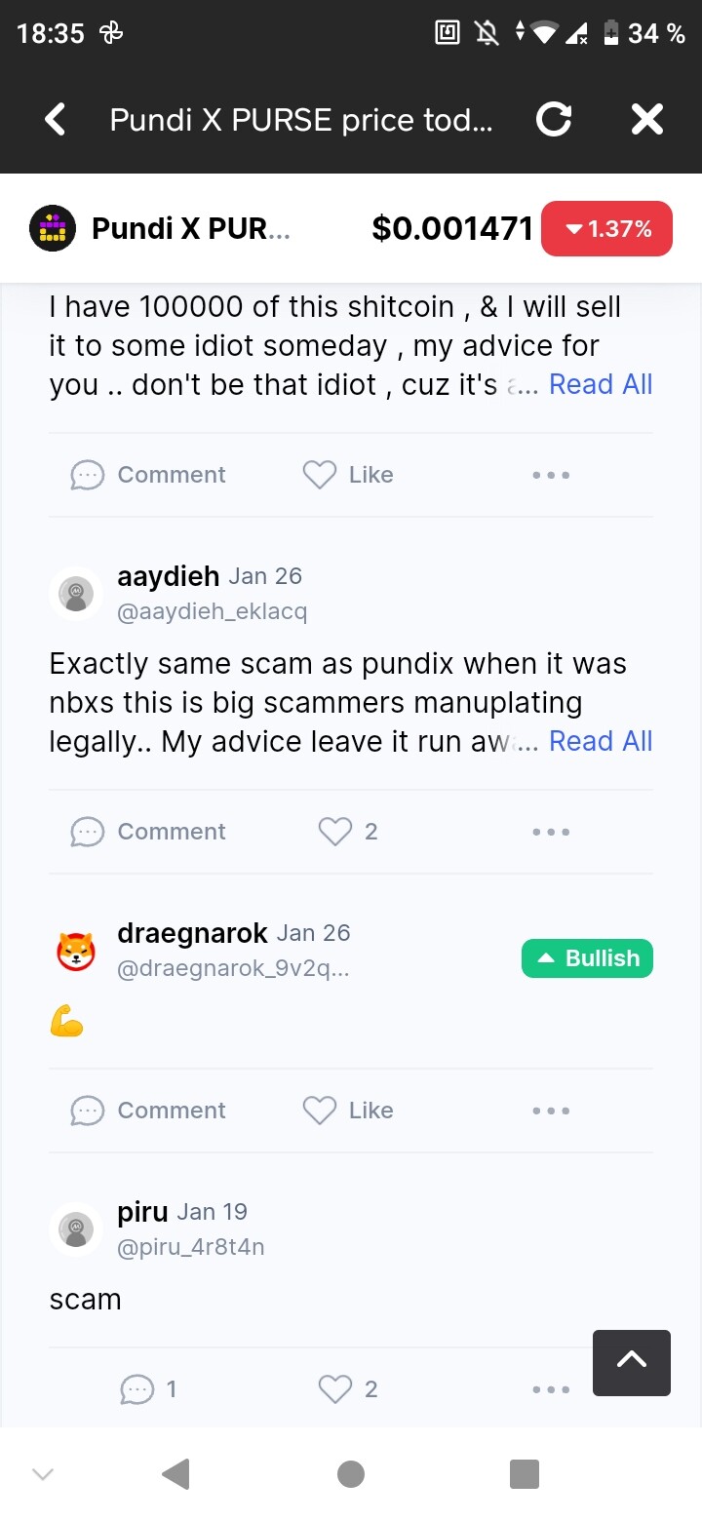This screenshot has height=1521, width=702.
Task: Comment on draegnarok's post
Action: tap(148, 1111)
